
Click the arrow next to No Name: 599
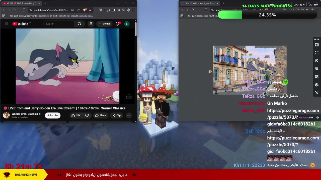(317, 117)
